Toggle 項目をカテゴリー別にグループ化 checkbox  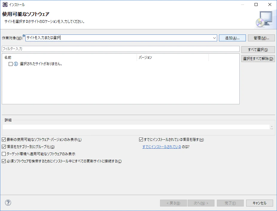[4, 147]
